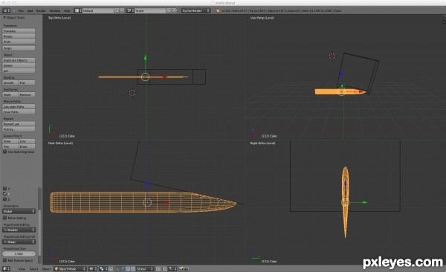Viewport: 446px width, 272px height.
Task: Open the 3D view editor type icon
Action: coord(5,269)
